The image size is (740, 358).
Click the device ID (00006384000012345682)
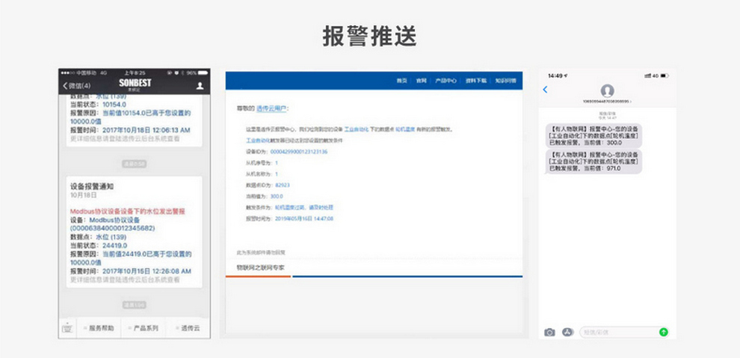click(112, 228)
